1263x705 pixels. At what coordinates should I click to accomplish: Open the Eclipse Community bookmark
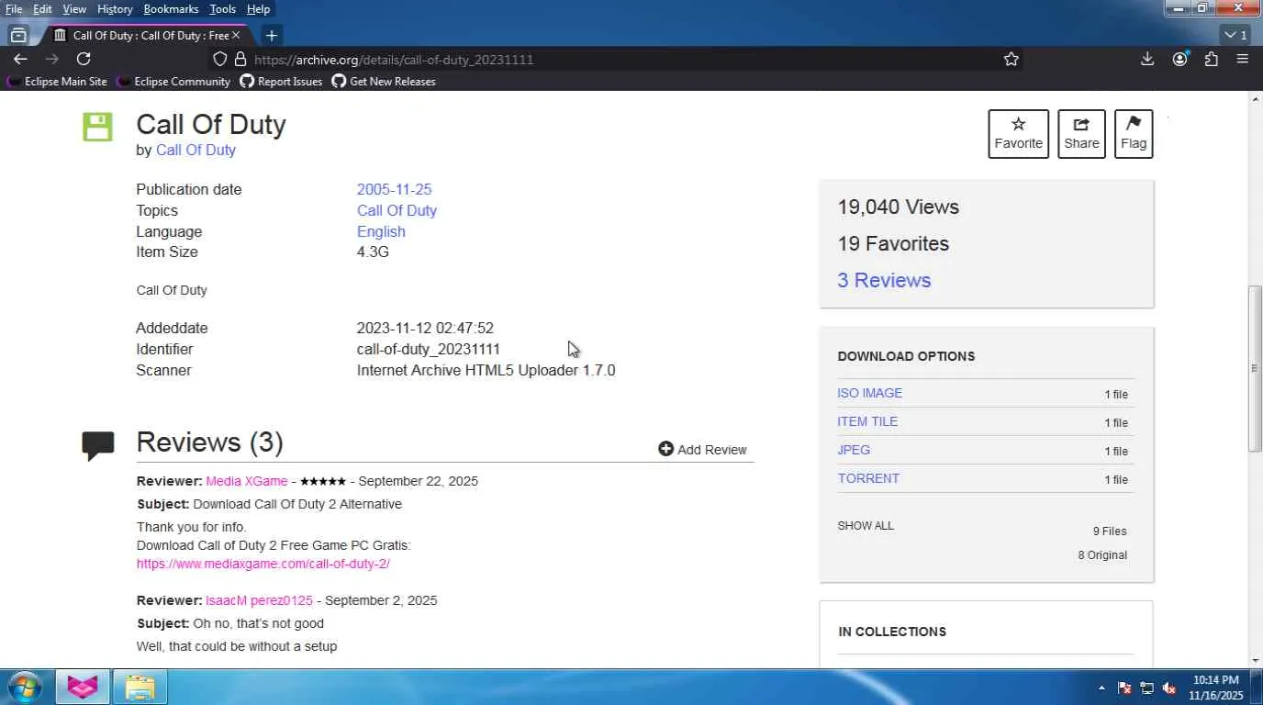coord(173,82)
